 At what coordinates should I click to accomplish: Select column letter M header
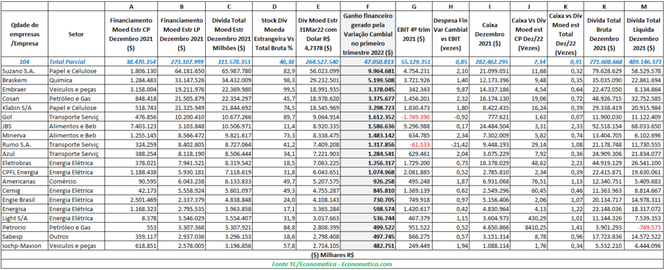coord(644,6)
